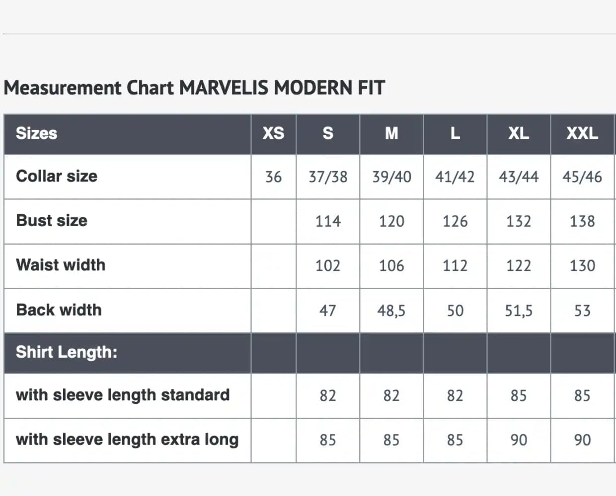The height and width of the screenshot is (496, 616).
Task: Select the Sizes header cell
Action: click(x=36, y=133)
